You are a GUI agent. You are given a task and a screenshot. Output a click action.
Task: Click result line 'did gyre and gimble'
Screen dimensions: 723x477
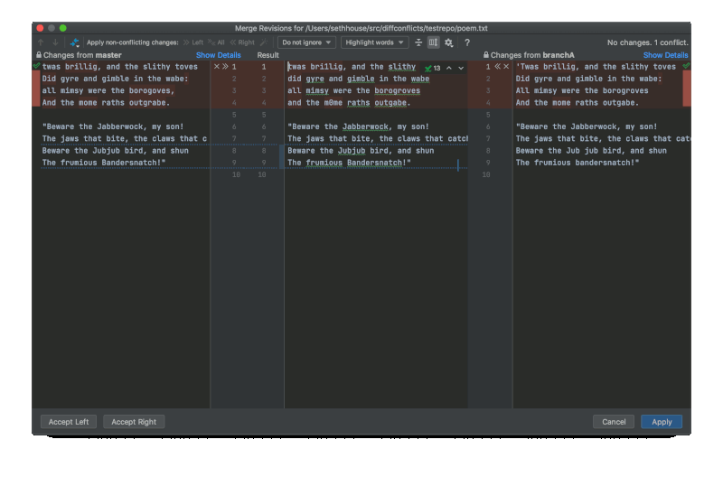[358, 79]
